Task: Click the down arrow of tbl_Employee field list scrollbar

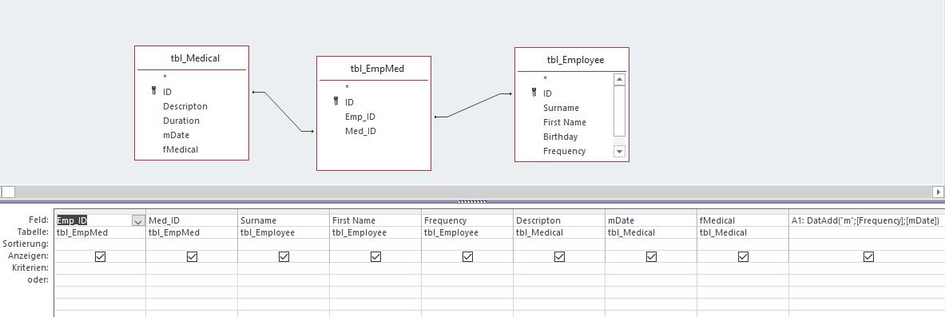Action: pos(619,151)
